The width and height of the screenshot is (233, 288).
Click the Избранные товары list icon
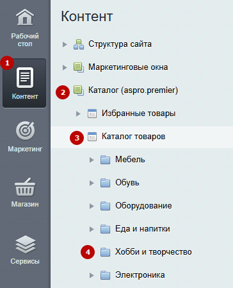[x=92, y=114]
